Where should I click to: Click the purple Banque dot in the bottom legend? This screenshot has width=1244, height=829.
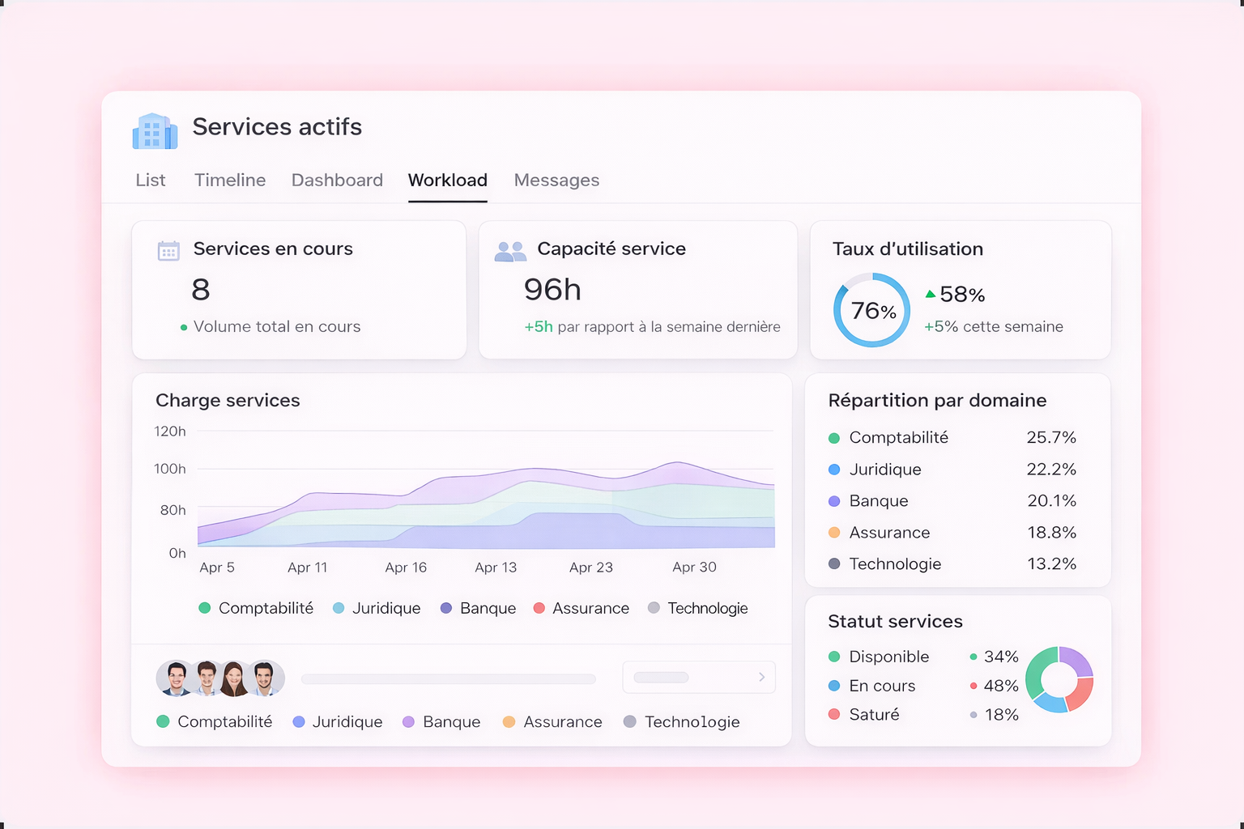(x=409, y=722)
